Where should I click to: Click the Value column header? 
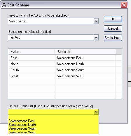click(x=32, y=52)
